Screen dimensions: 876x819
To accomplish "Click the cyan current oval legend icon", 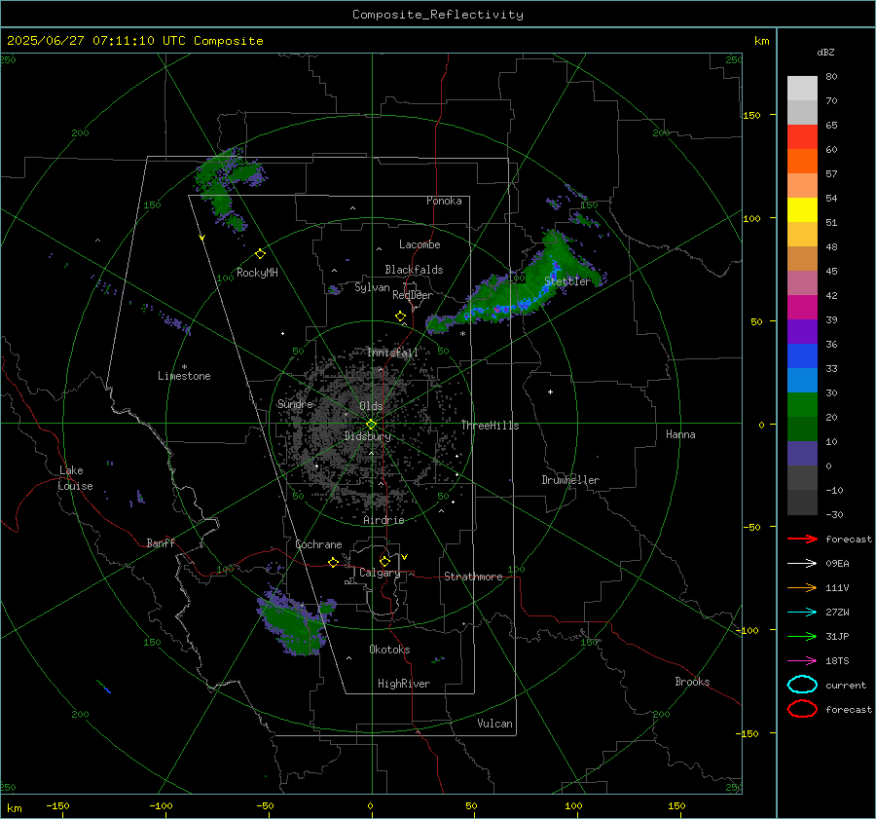I will point(802,685).
